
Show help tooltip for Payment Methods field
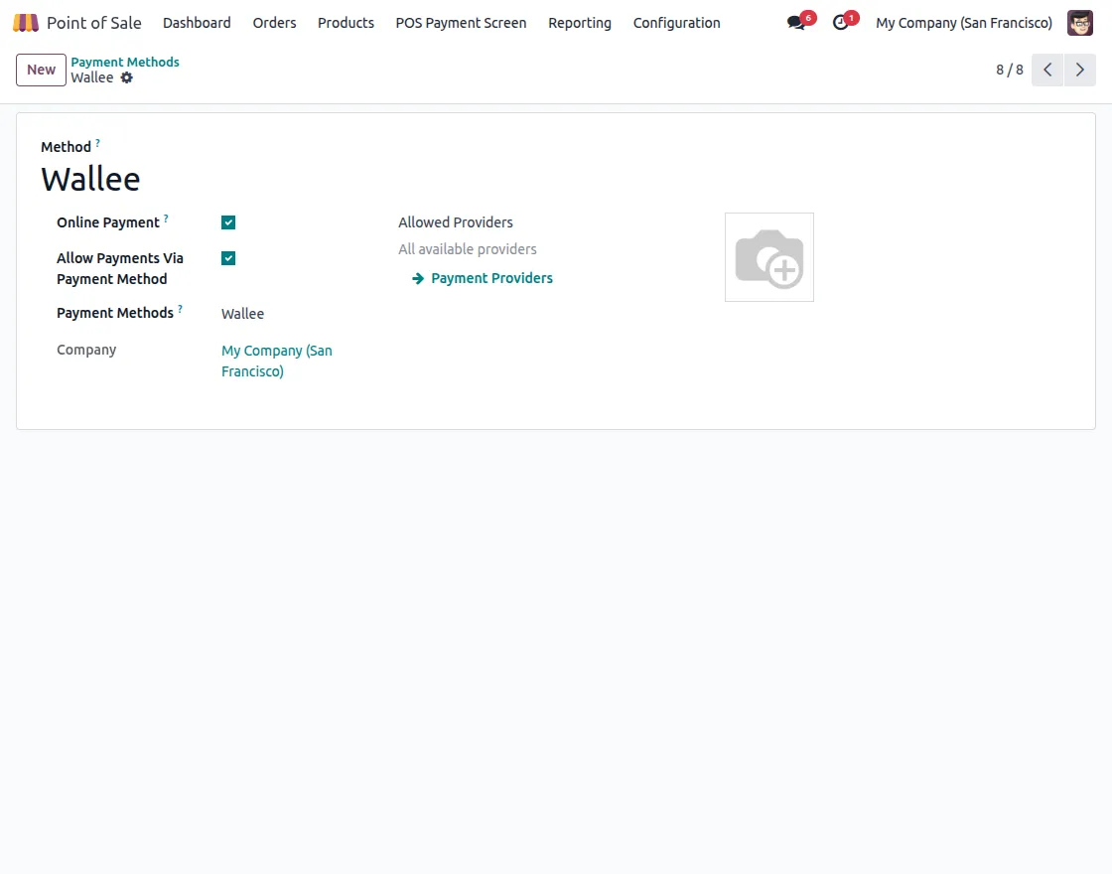coord(180,309)
